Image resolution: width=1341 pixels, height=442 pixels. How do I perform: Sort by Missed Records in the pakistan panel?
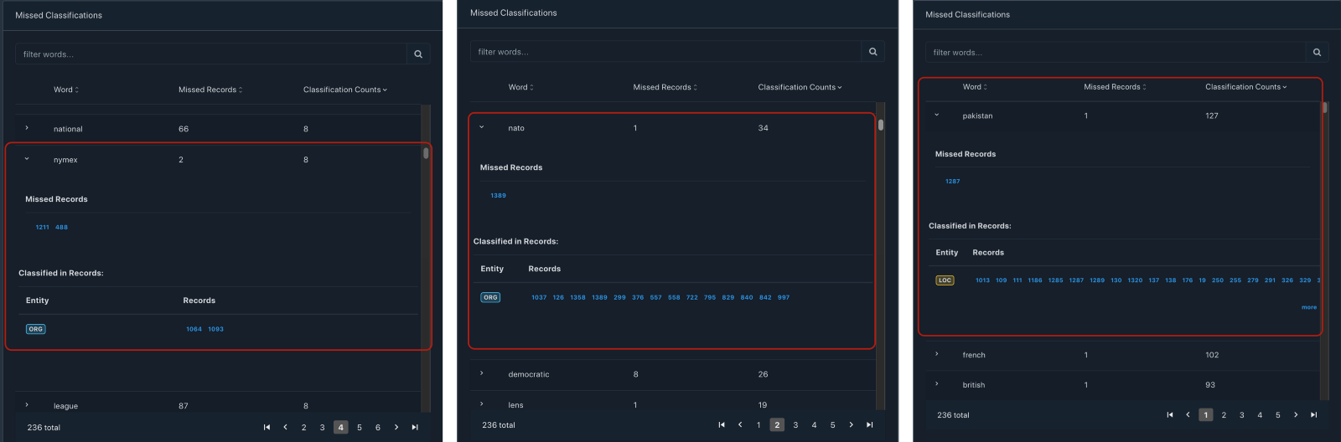coord(1115,87)
